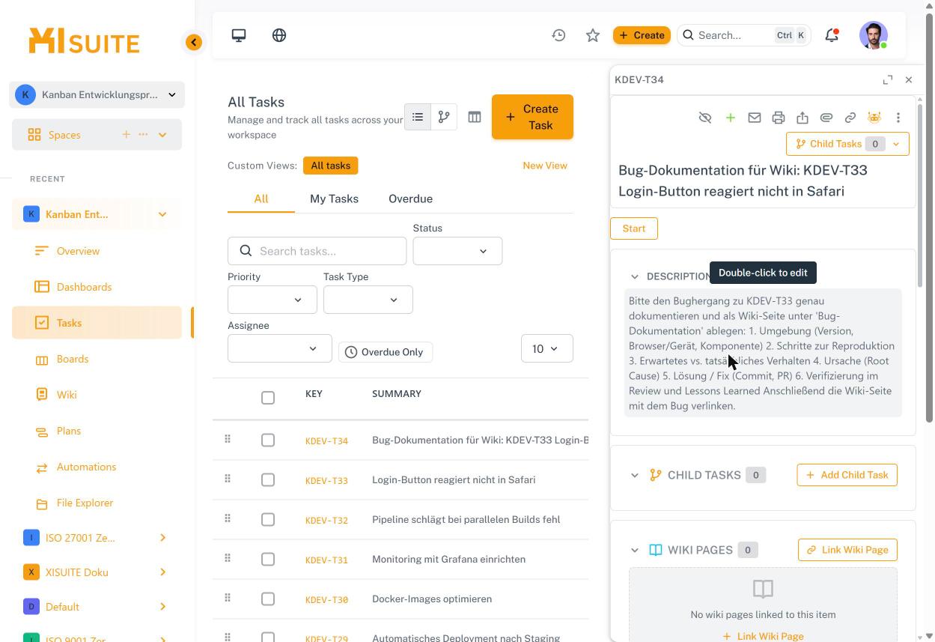Collapse the sidebar with the orange arrow
This screenshot has width=935, height=642.
pyautogui.click(x=194, y=42)
